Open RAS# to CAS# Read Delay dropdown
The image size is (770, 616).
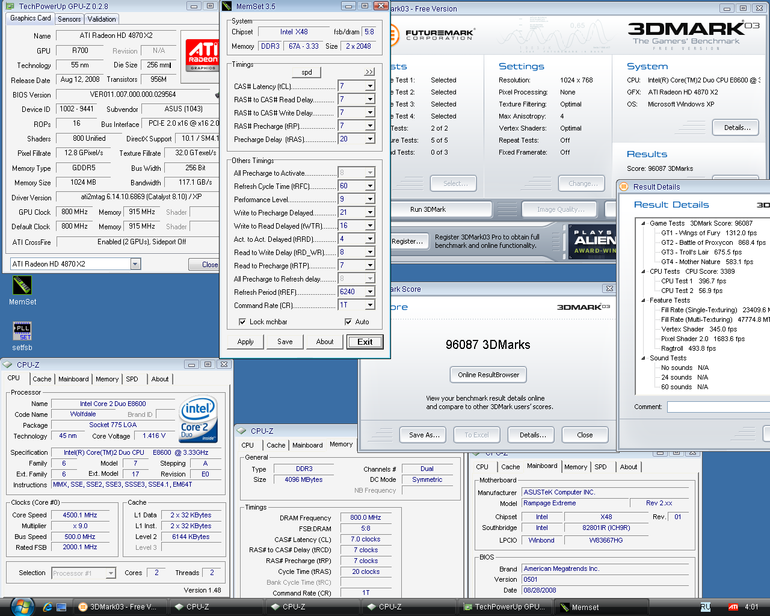370,99
